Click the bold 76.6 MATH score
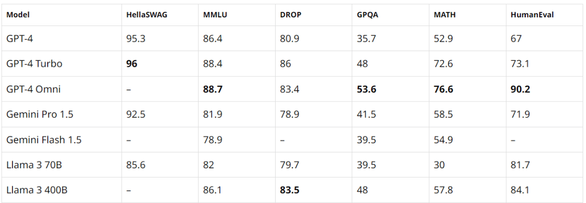This screenshot has height=203, width=586. [x=444, y=89]
